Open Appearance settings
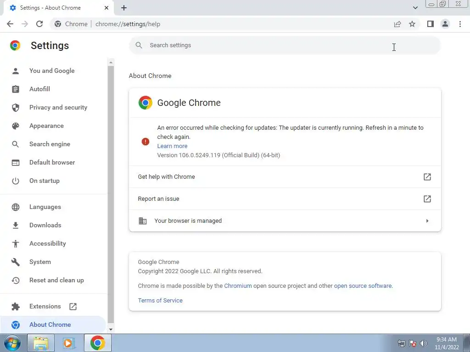The width and height of the screenshot is (470, 352). 46,126
